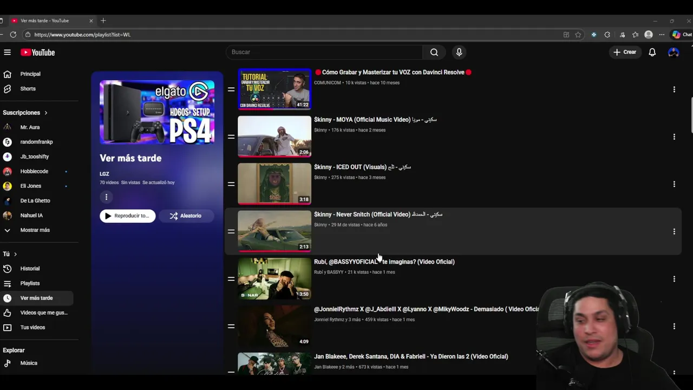Grab reorder handle for $kinny MOYA
The image size is (693, 390).
[231, 136]
